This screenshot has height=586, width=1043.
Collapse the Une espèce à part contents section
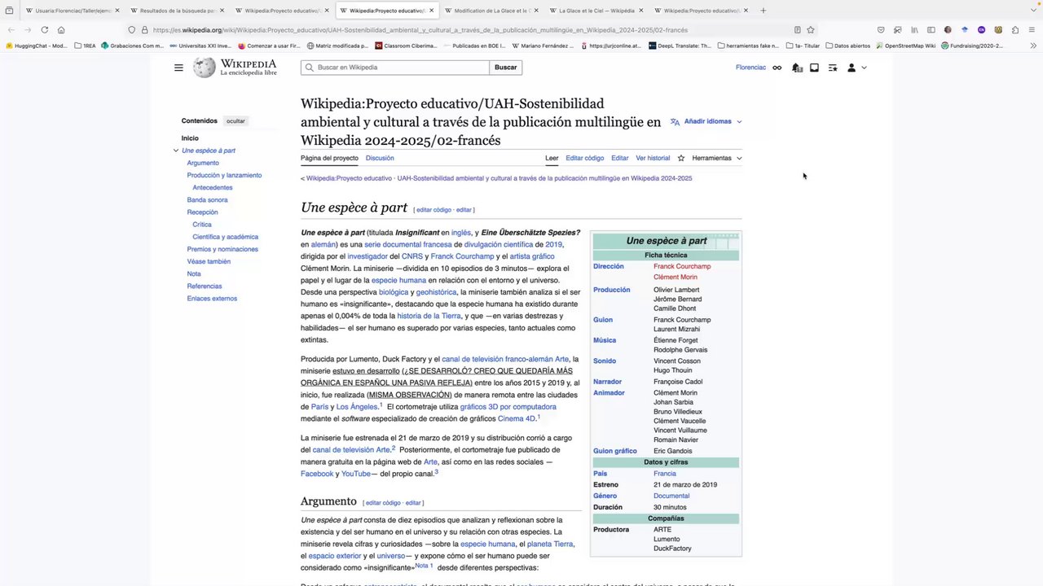pos(176,151)
